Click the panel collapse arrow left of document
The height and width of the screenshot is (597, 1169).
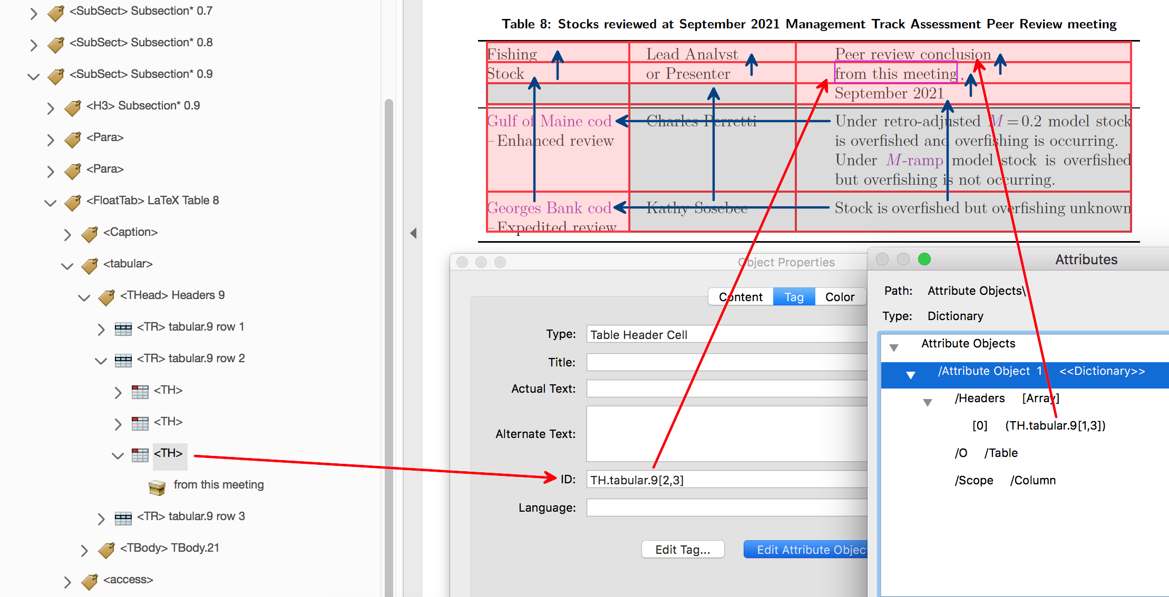413,233
